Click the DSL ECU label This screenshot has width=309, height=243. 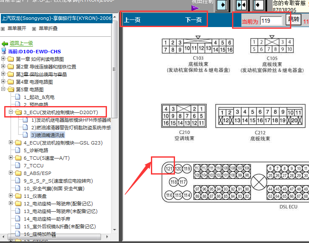[x=288, y=207]
